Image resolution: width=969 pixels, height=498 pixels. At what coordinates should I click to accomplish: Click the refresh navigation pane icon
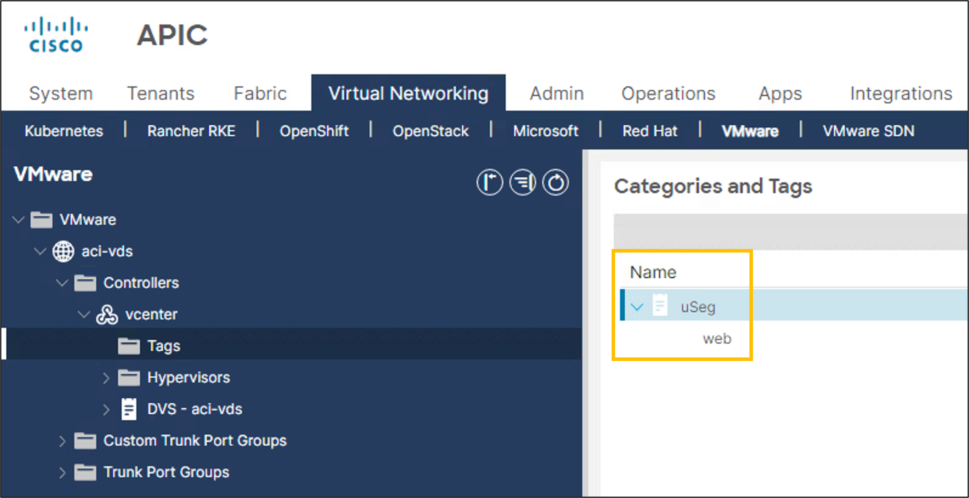[555, 183]
